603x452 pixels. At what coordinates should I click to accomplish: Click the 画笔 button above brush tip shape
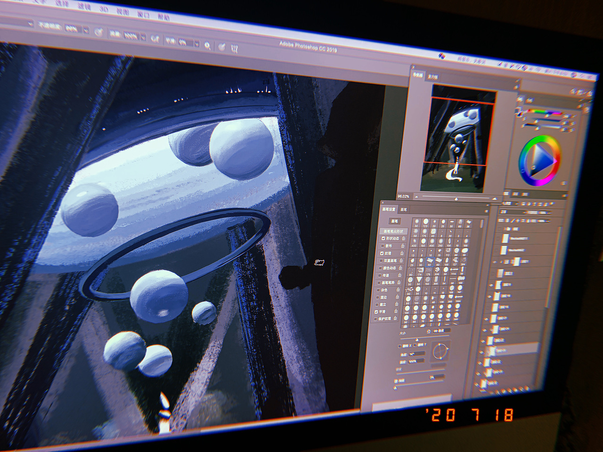395,221
